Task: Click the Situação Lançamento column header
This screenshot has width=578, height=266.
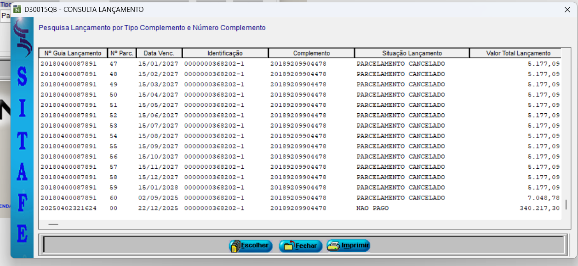Action: (x=412, y=53)
